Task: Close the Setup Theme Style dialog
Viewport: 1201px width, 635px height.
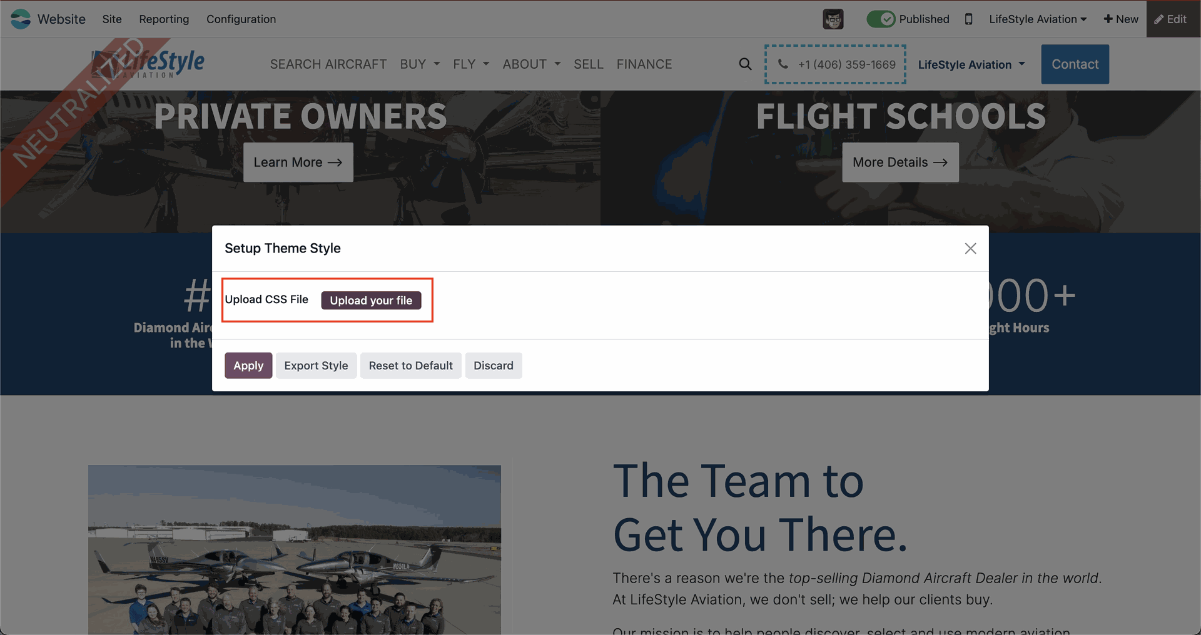Action: (970, 248)
